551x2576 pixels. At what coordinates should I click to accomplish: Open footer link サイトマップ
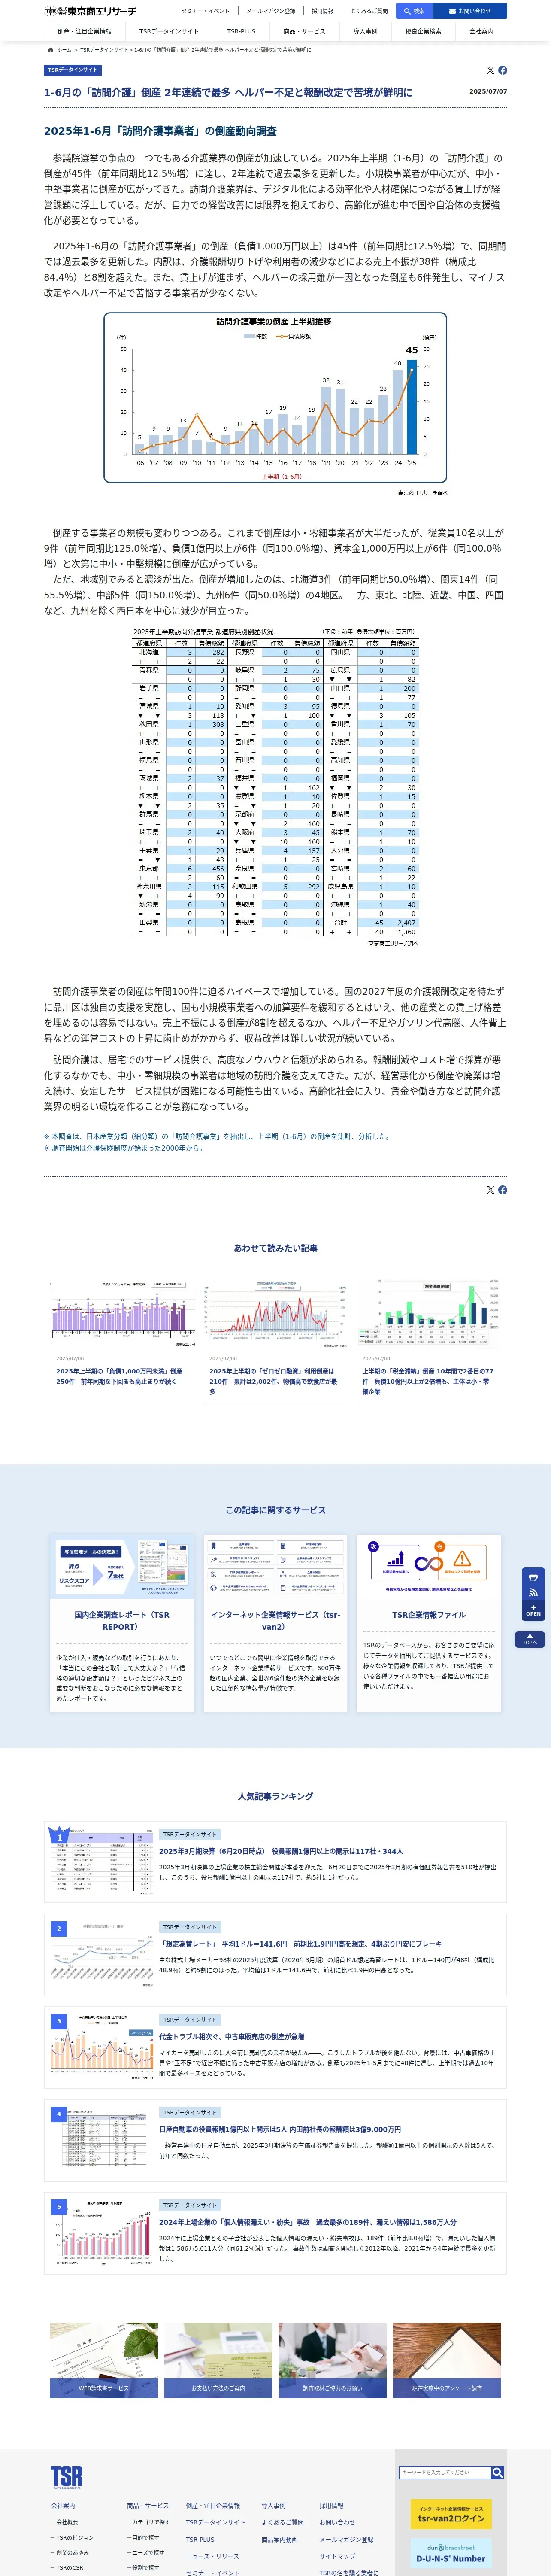[x=337, y=2556]
